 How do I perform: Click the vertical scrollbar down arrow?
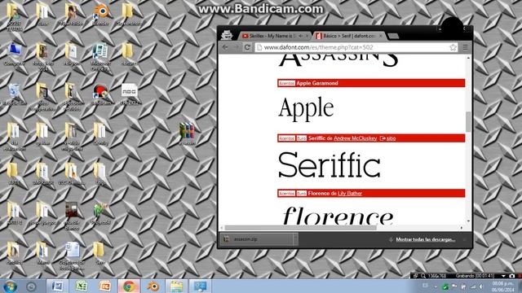(468, 221)
